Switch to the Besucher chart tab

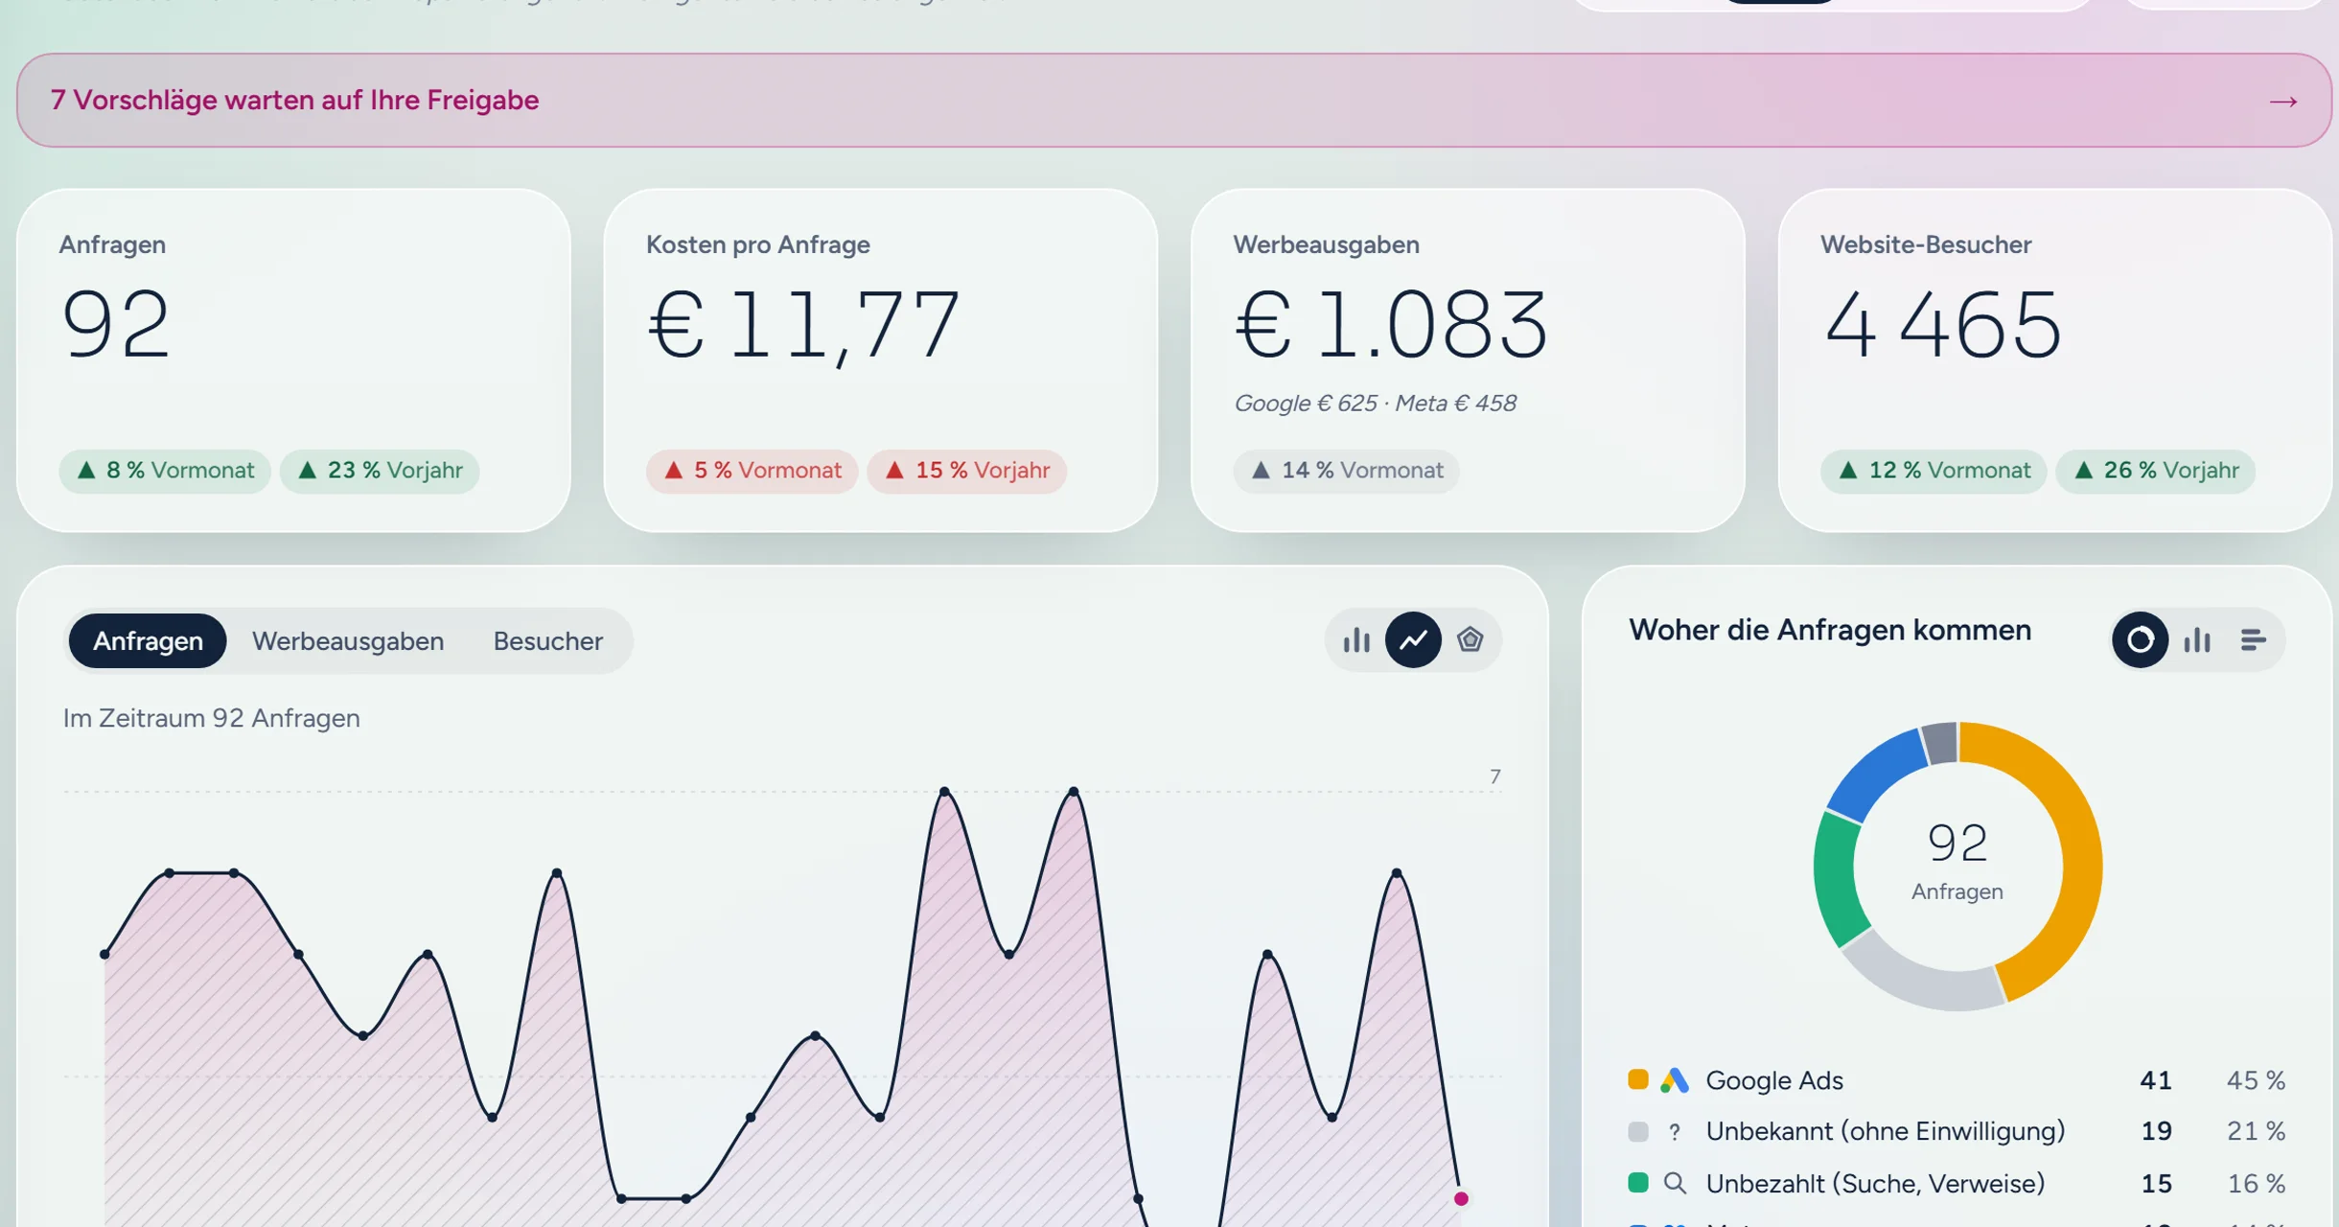pos(548,640)
